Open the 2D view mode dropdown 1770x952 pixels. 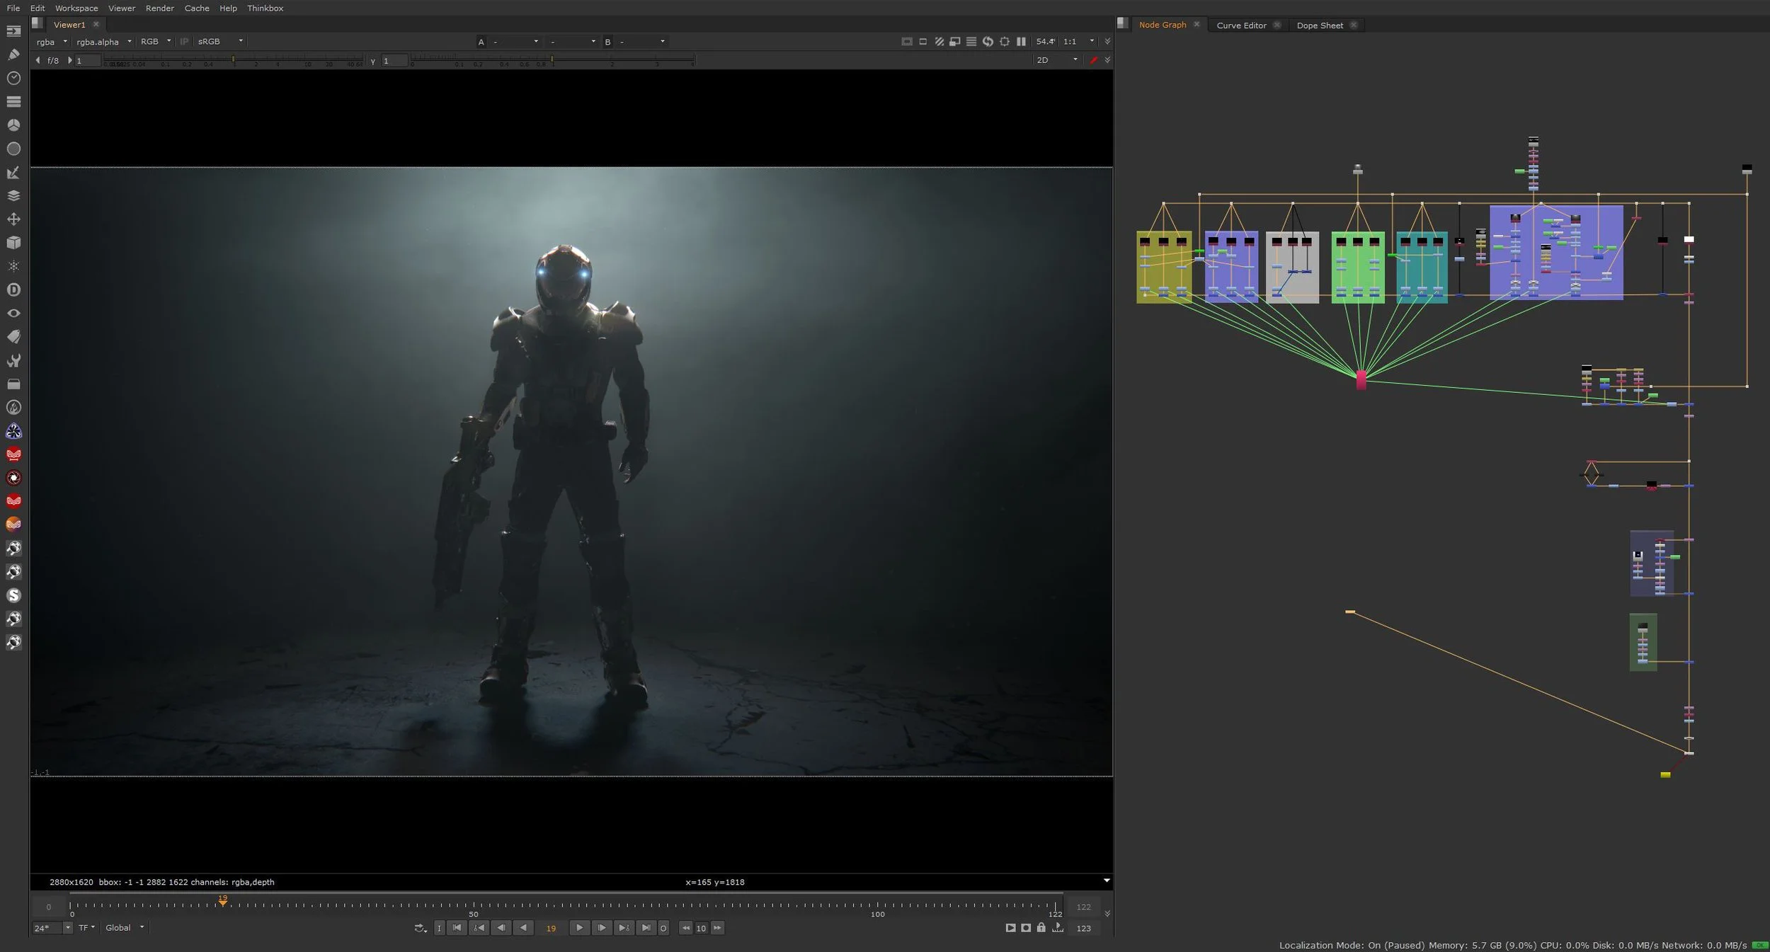1056,60
